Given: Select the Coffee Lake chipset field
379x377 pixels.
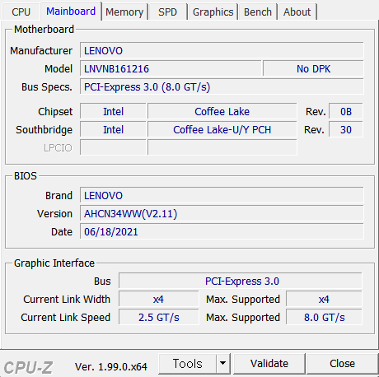Looking at the screenshot, I should (222, 111).
